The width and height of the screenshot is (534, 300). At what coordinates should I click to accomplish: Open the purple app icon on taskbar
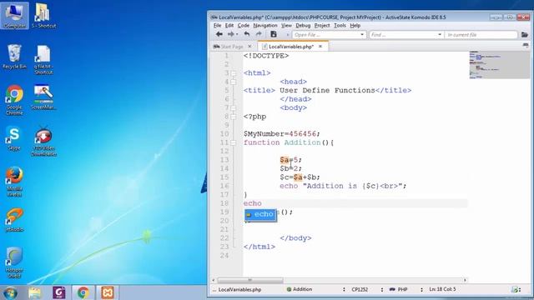coord(59,292)
